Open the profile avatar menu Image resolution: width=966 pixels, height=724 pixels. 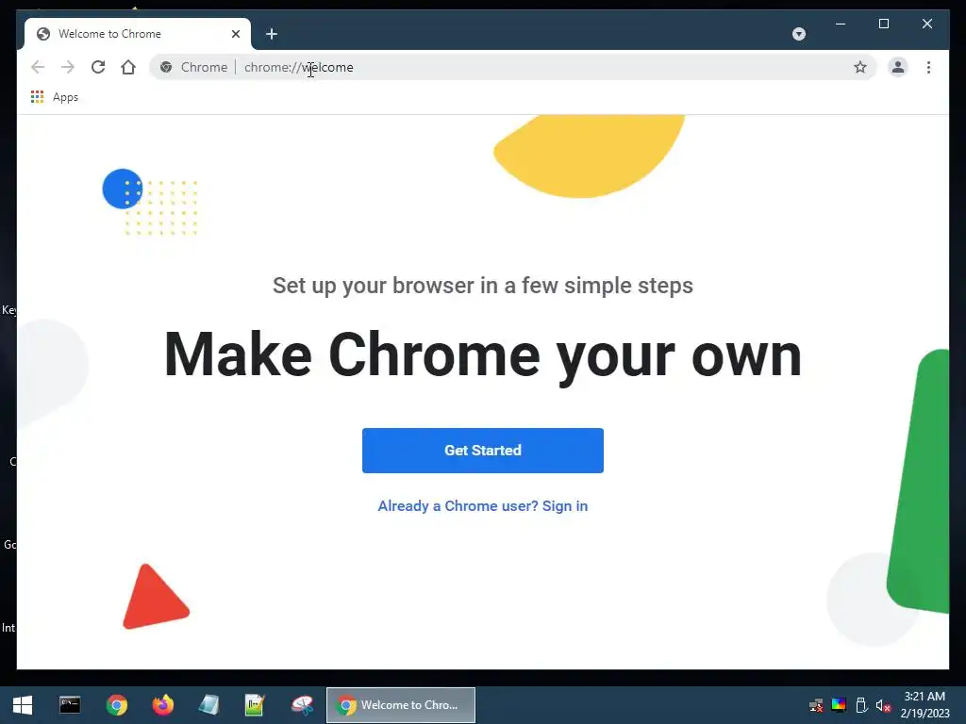(898, 67)
